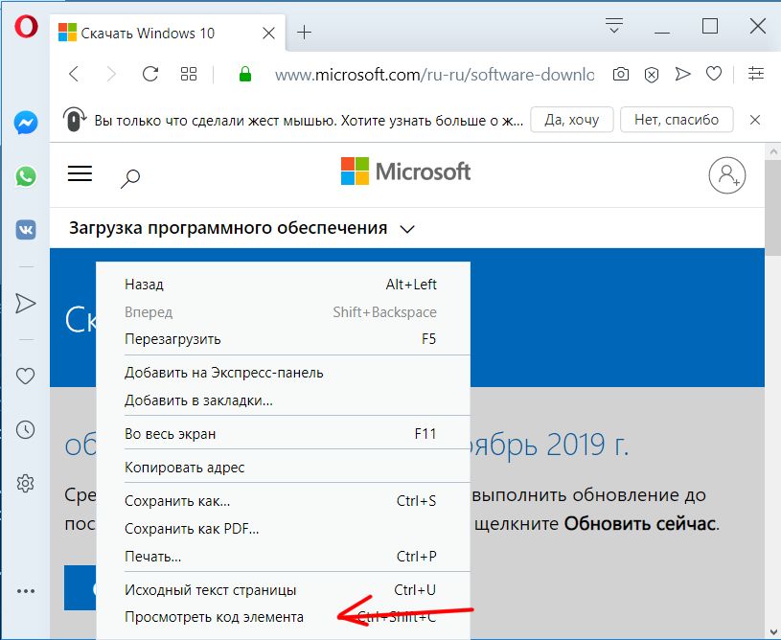781x640 pixels.
Task: Open Microsoft hamburger navigation menu
Action: pos(80,173)
